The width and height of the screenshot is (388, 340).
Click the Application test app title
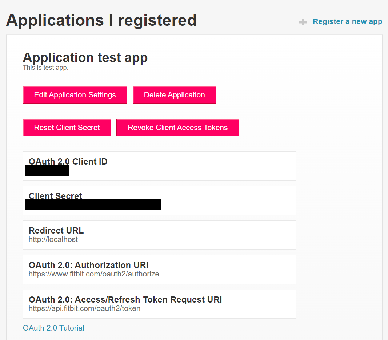[x=85, y=58]
